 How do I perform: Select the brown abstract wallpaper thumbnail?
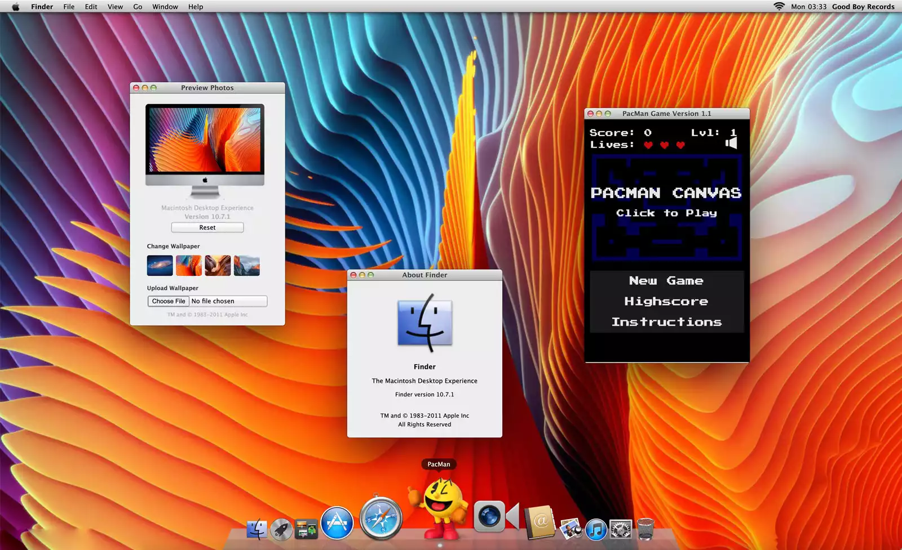[x=218, y=266]
